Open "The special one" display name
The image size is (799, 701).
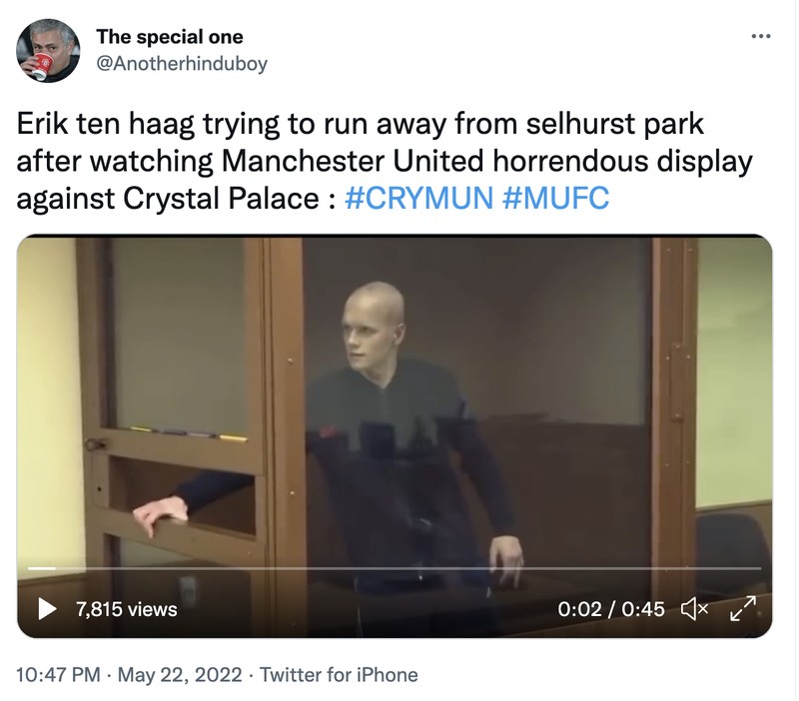170,38
